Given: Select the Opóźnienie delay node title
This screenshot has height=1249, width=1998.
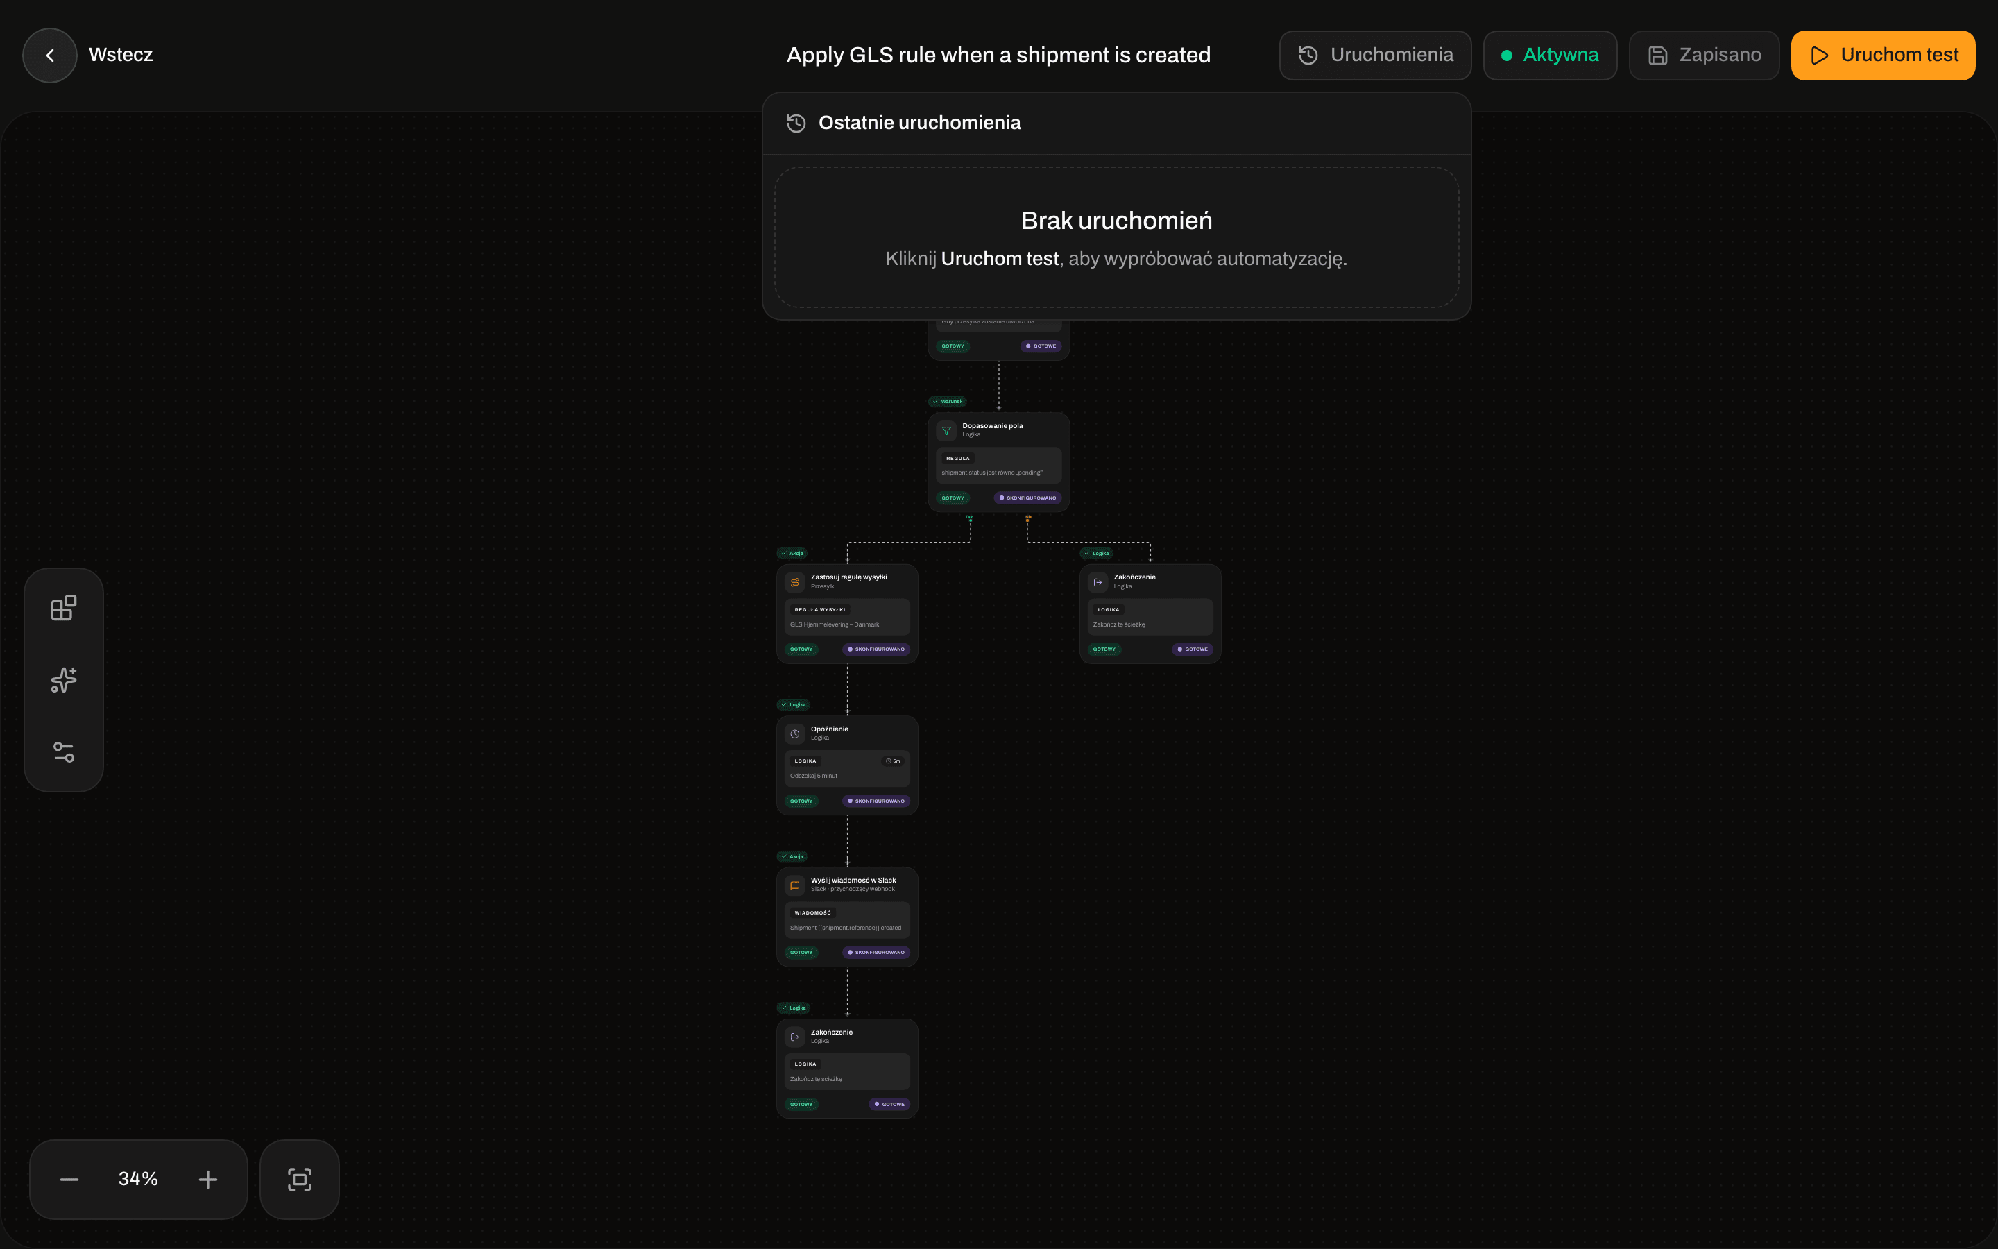Looking at the screenshot, I should [829, 729].
